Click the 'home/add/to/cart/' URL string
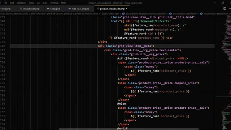Screen dimensions: 231x130 pos(155,21)
